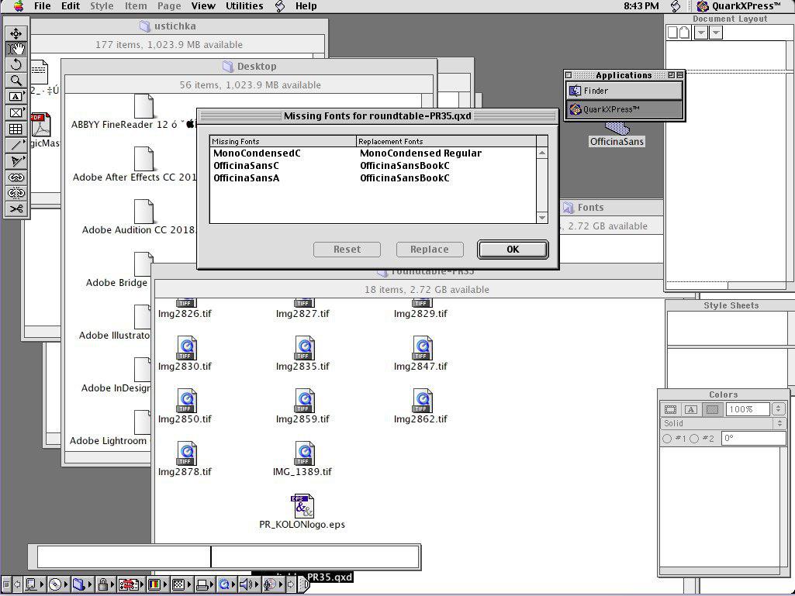This screenshot has width=795, height=596.
Task: Click the facing page icon in Document Layout
Action: tap(684, 33)
